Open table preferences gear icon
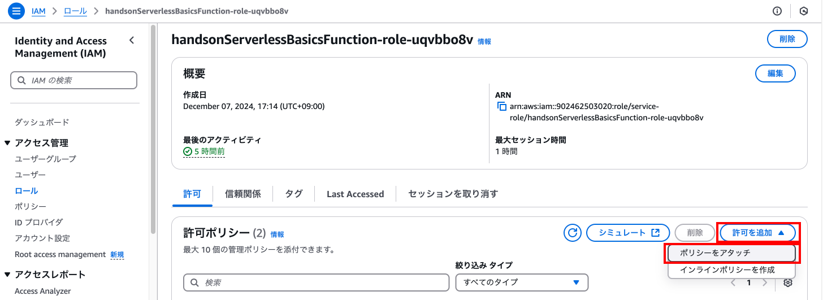Image resolution: width=823 pixels, height=300 pixels. pos(789,282)
